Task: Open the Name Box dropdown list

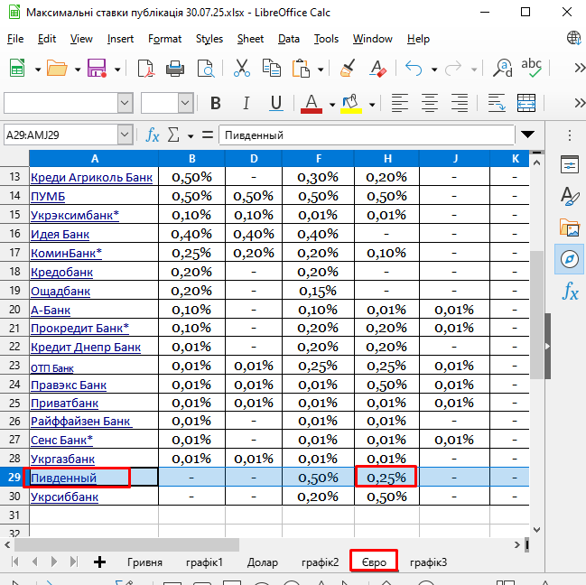Action: tap(126, 135)
